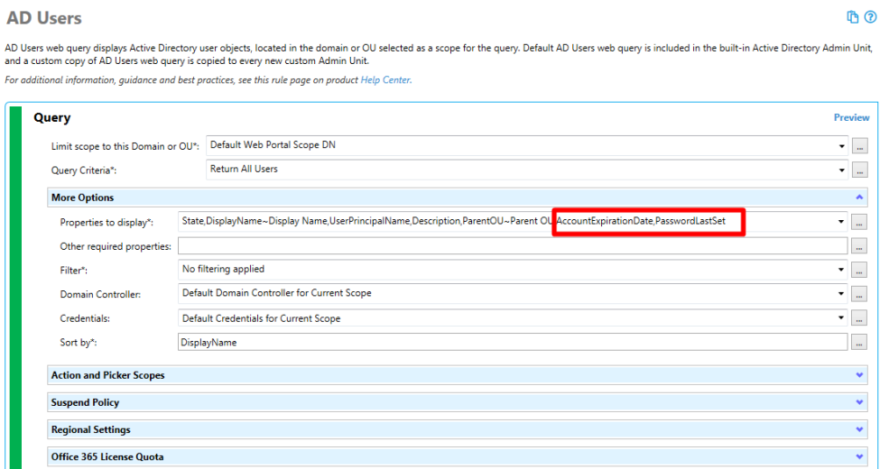Click Default Credentials for Current Scope field

pos(513,318)
